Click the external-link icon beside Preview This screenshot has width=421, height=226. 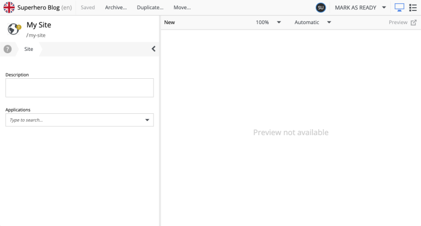coord(413,22)
